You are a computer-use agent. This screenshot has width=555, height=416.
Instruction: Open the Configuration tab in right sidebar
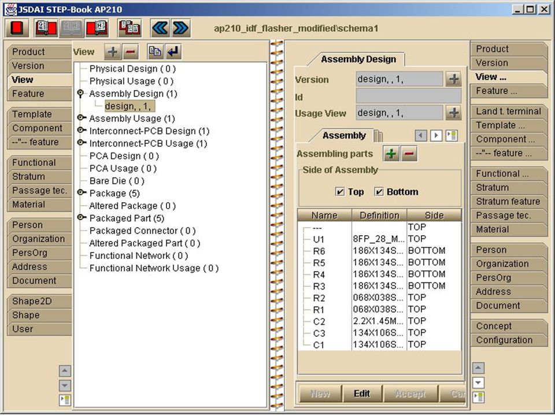[x=508, y=340]
